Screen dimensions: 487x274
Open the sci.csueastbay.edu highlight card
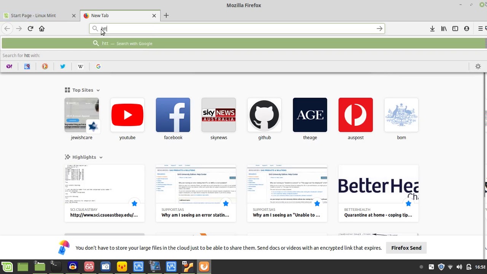[x=105, y=193]
